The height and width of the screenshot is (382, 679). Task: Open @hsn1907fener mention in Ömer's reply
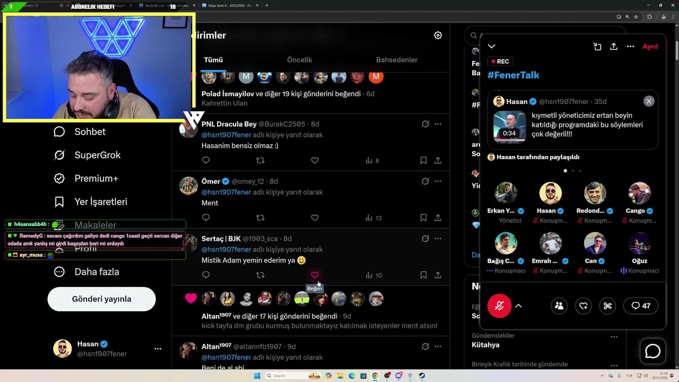[226, 192]
